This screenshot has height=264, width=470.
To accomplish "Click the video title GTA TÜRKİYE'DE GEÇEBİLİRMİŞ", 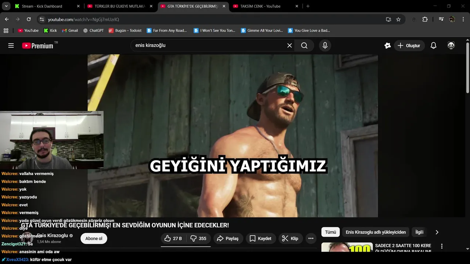I will pyautogui.click(x=125, y=225).
